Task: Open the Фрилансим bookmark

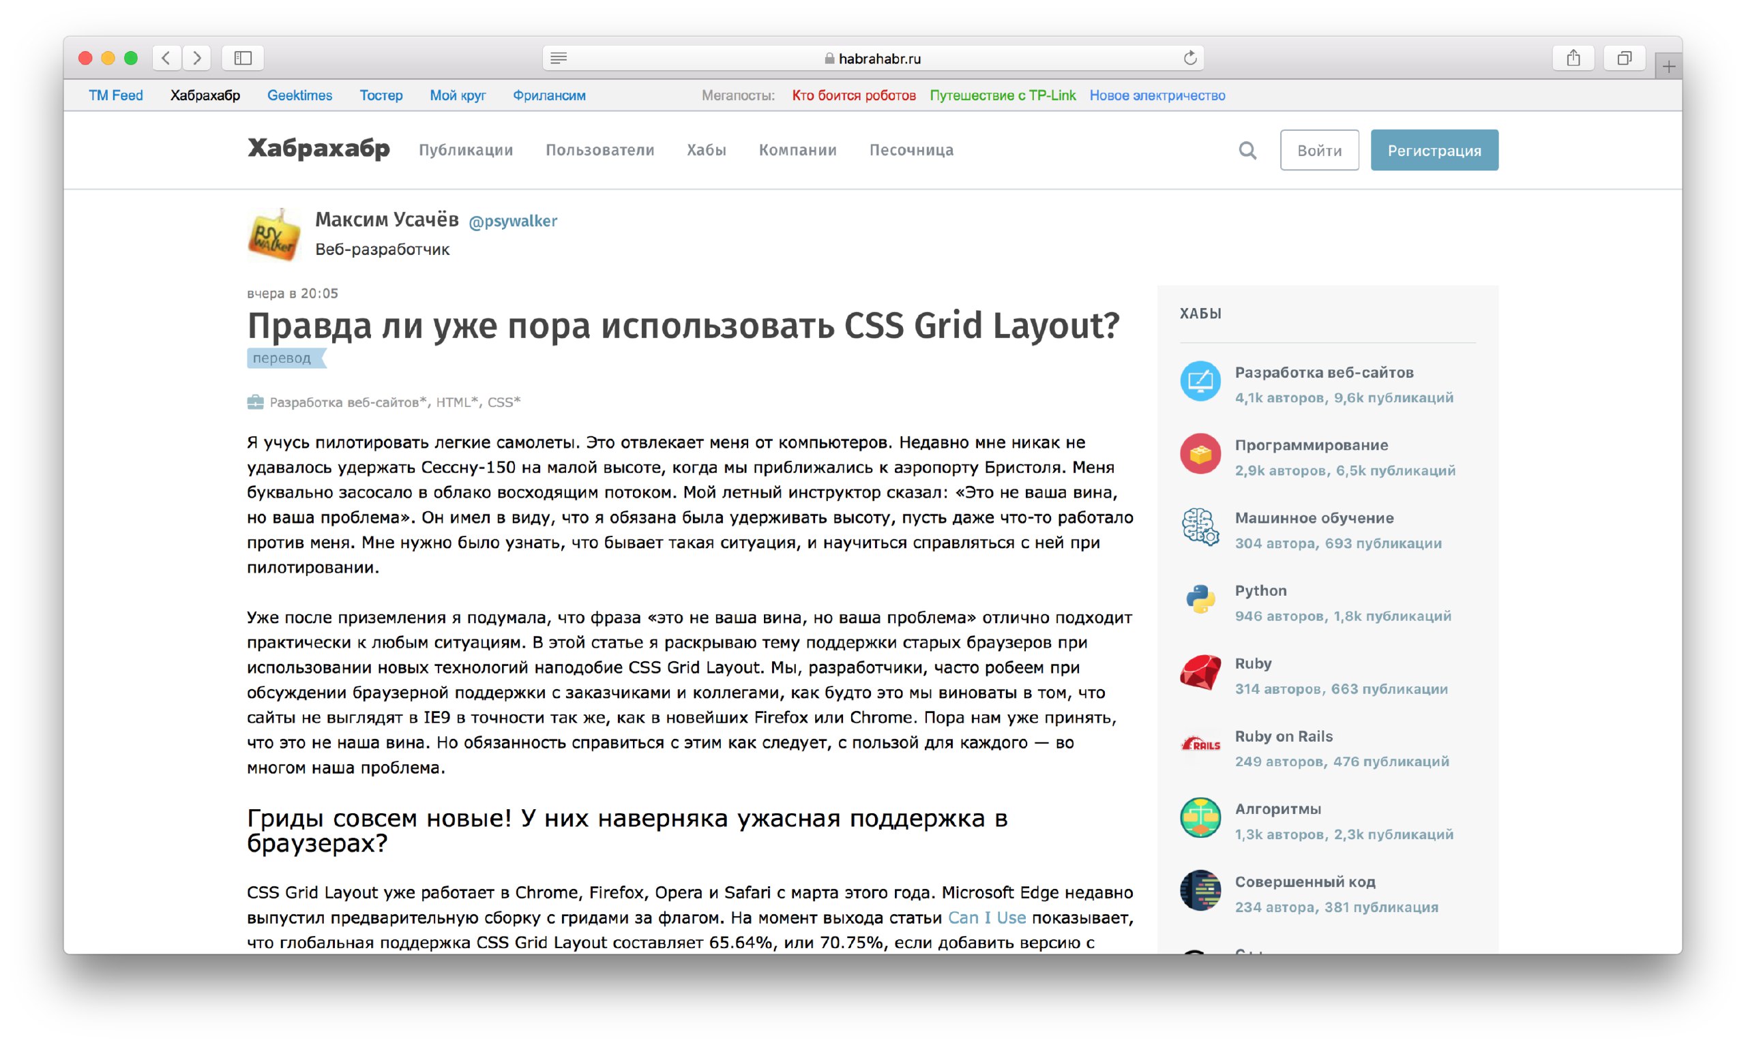Action: (548, 95)
